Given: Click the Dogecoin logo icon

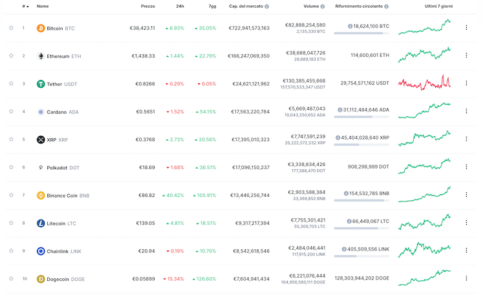Looking at the screenshot, I should pyautogui.click(x=41, y=279).
